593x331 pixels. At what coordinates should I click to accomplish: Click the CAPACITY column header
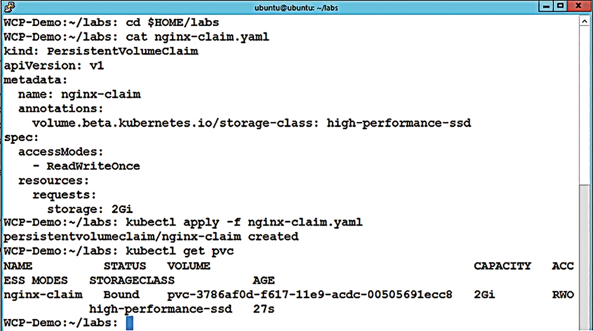[502, 266]
